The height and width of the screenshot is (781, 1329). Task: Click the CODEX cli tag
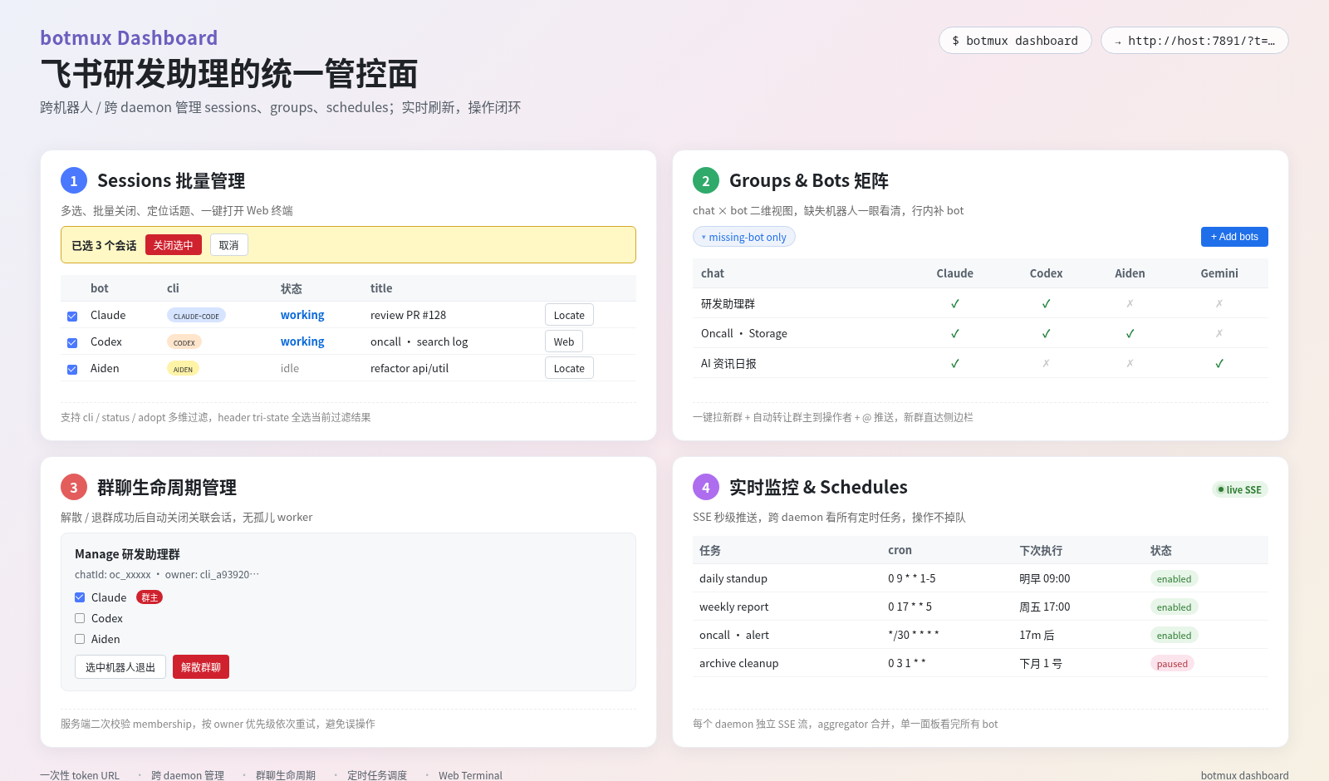click(184, 342)
